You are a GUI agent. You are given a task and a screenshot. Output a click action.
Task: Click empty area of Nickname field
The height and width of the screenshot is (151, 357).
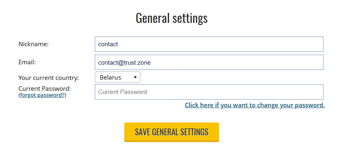(x=220, y=44)
